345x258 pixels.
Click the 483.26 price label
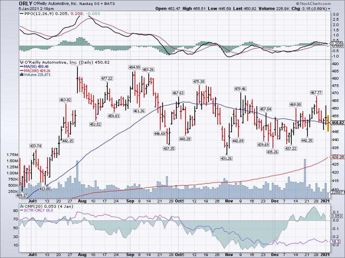coord(148,69)
